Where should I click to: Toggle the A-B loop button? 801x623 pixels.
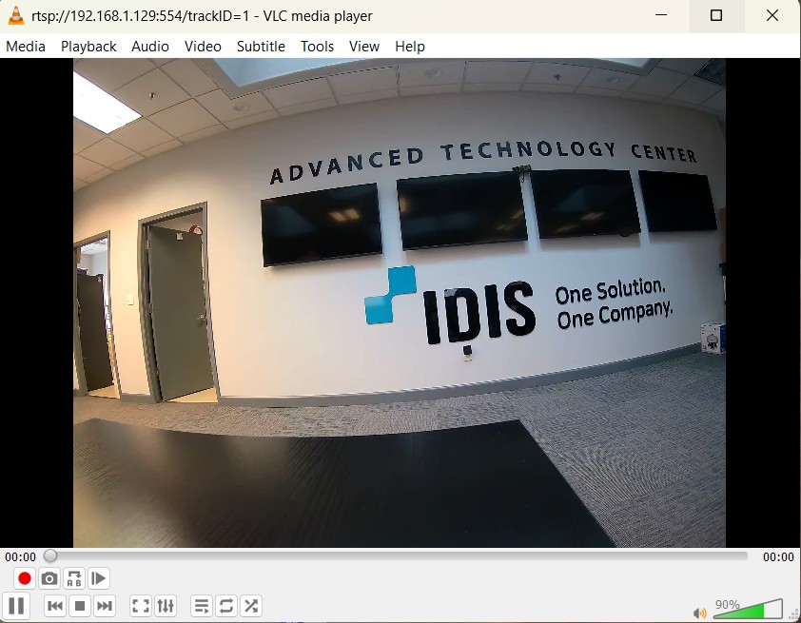pos(74,578)
